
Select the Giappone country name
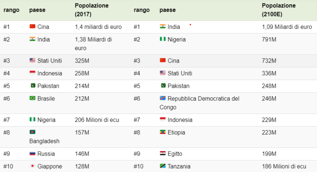tap(50, 166)
